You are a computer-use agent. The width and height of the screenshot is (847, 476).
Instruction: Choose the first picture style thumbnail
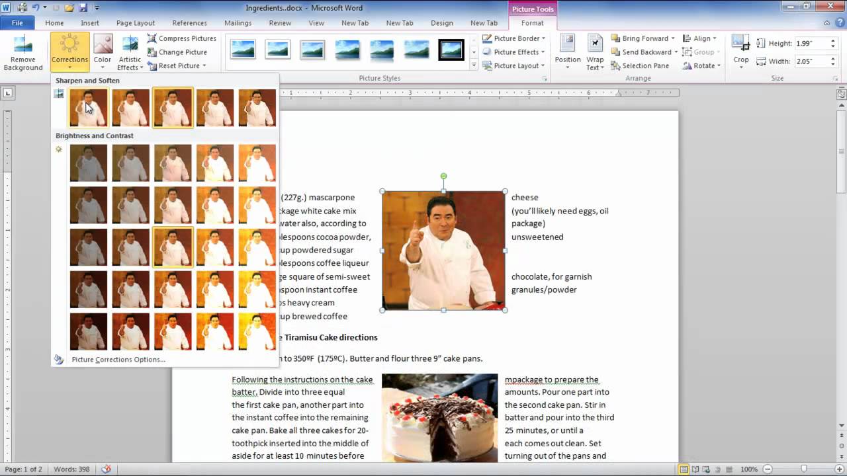(x=243, y=50)
